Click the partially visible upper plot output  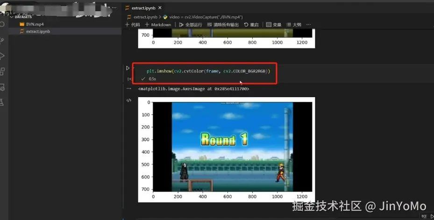click(227, 38)
